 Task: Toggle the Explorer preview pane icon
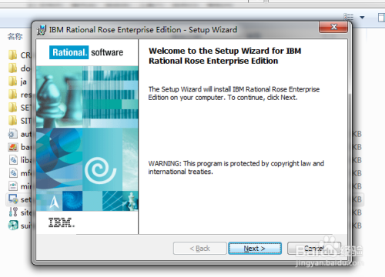click(x=381, y=18)
